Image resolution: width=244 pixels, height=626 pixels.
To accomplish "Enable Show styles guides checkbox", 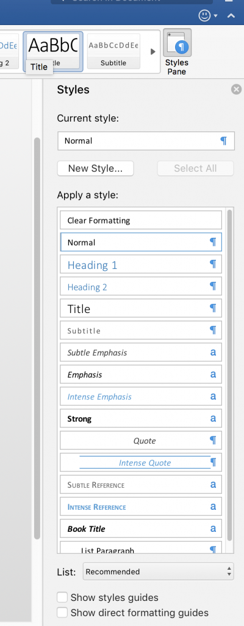I will (x=62, y=597).
